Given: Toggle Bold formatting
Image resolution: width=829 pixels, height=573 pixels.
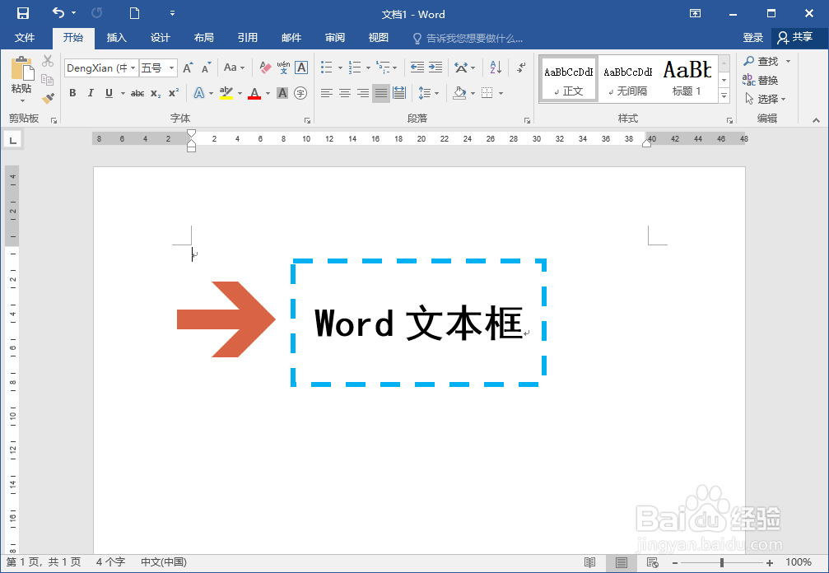Looking at the screenshot, I should 72,93.
